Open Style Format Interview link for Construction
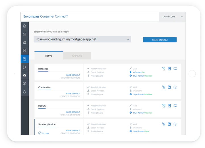205x148 pixels. (143, 94)
